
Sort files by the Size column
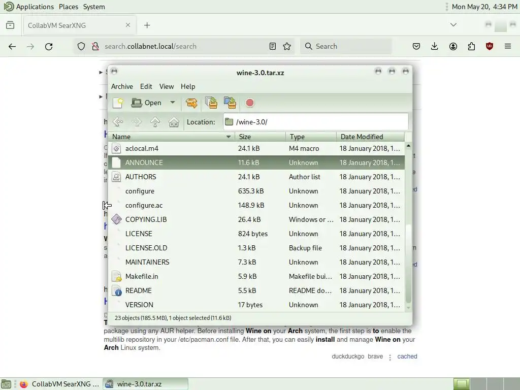260,137
